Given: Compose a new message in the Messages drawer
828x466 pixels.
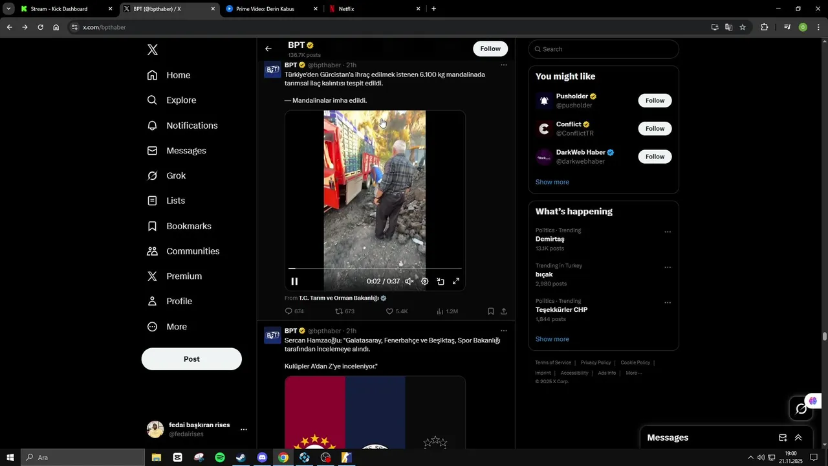Looking at the screenshot, I should (783, 438).
